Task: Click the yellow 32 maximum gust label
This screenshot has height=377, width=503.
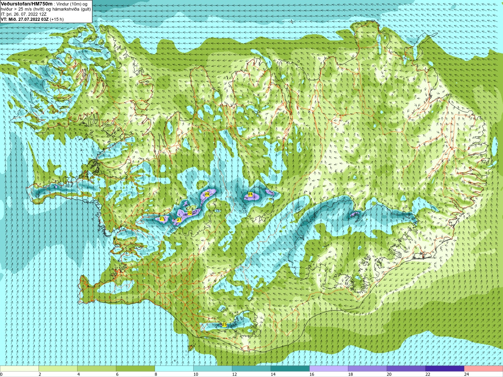Action: coord(190,213)
